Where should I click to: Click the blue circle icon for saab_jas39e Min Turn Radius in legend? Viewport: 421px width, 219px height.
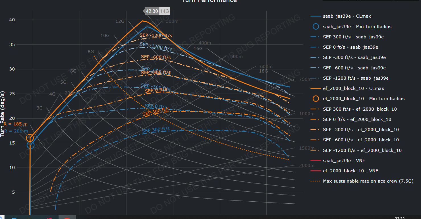316,27
